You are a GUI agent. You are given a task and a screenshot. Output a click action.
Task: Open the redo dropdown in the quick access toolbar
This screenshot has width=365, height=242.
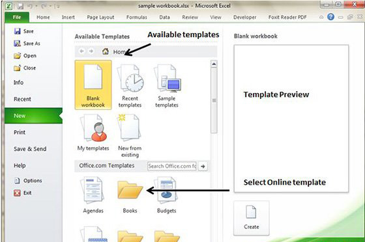coord(50,7)
